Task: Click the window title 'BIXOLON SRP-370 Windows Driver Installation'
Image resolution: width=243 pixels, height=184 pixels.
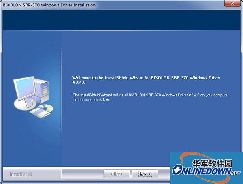Action: (49, 5)
